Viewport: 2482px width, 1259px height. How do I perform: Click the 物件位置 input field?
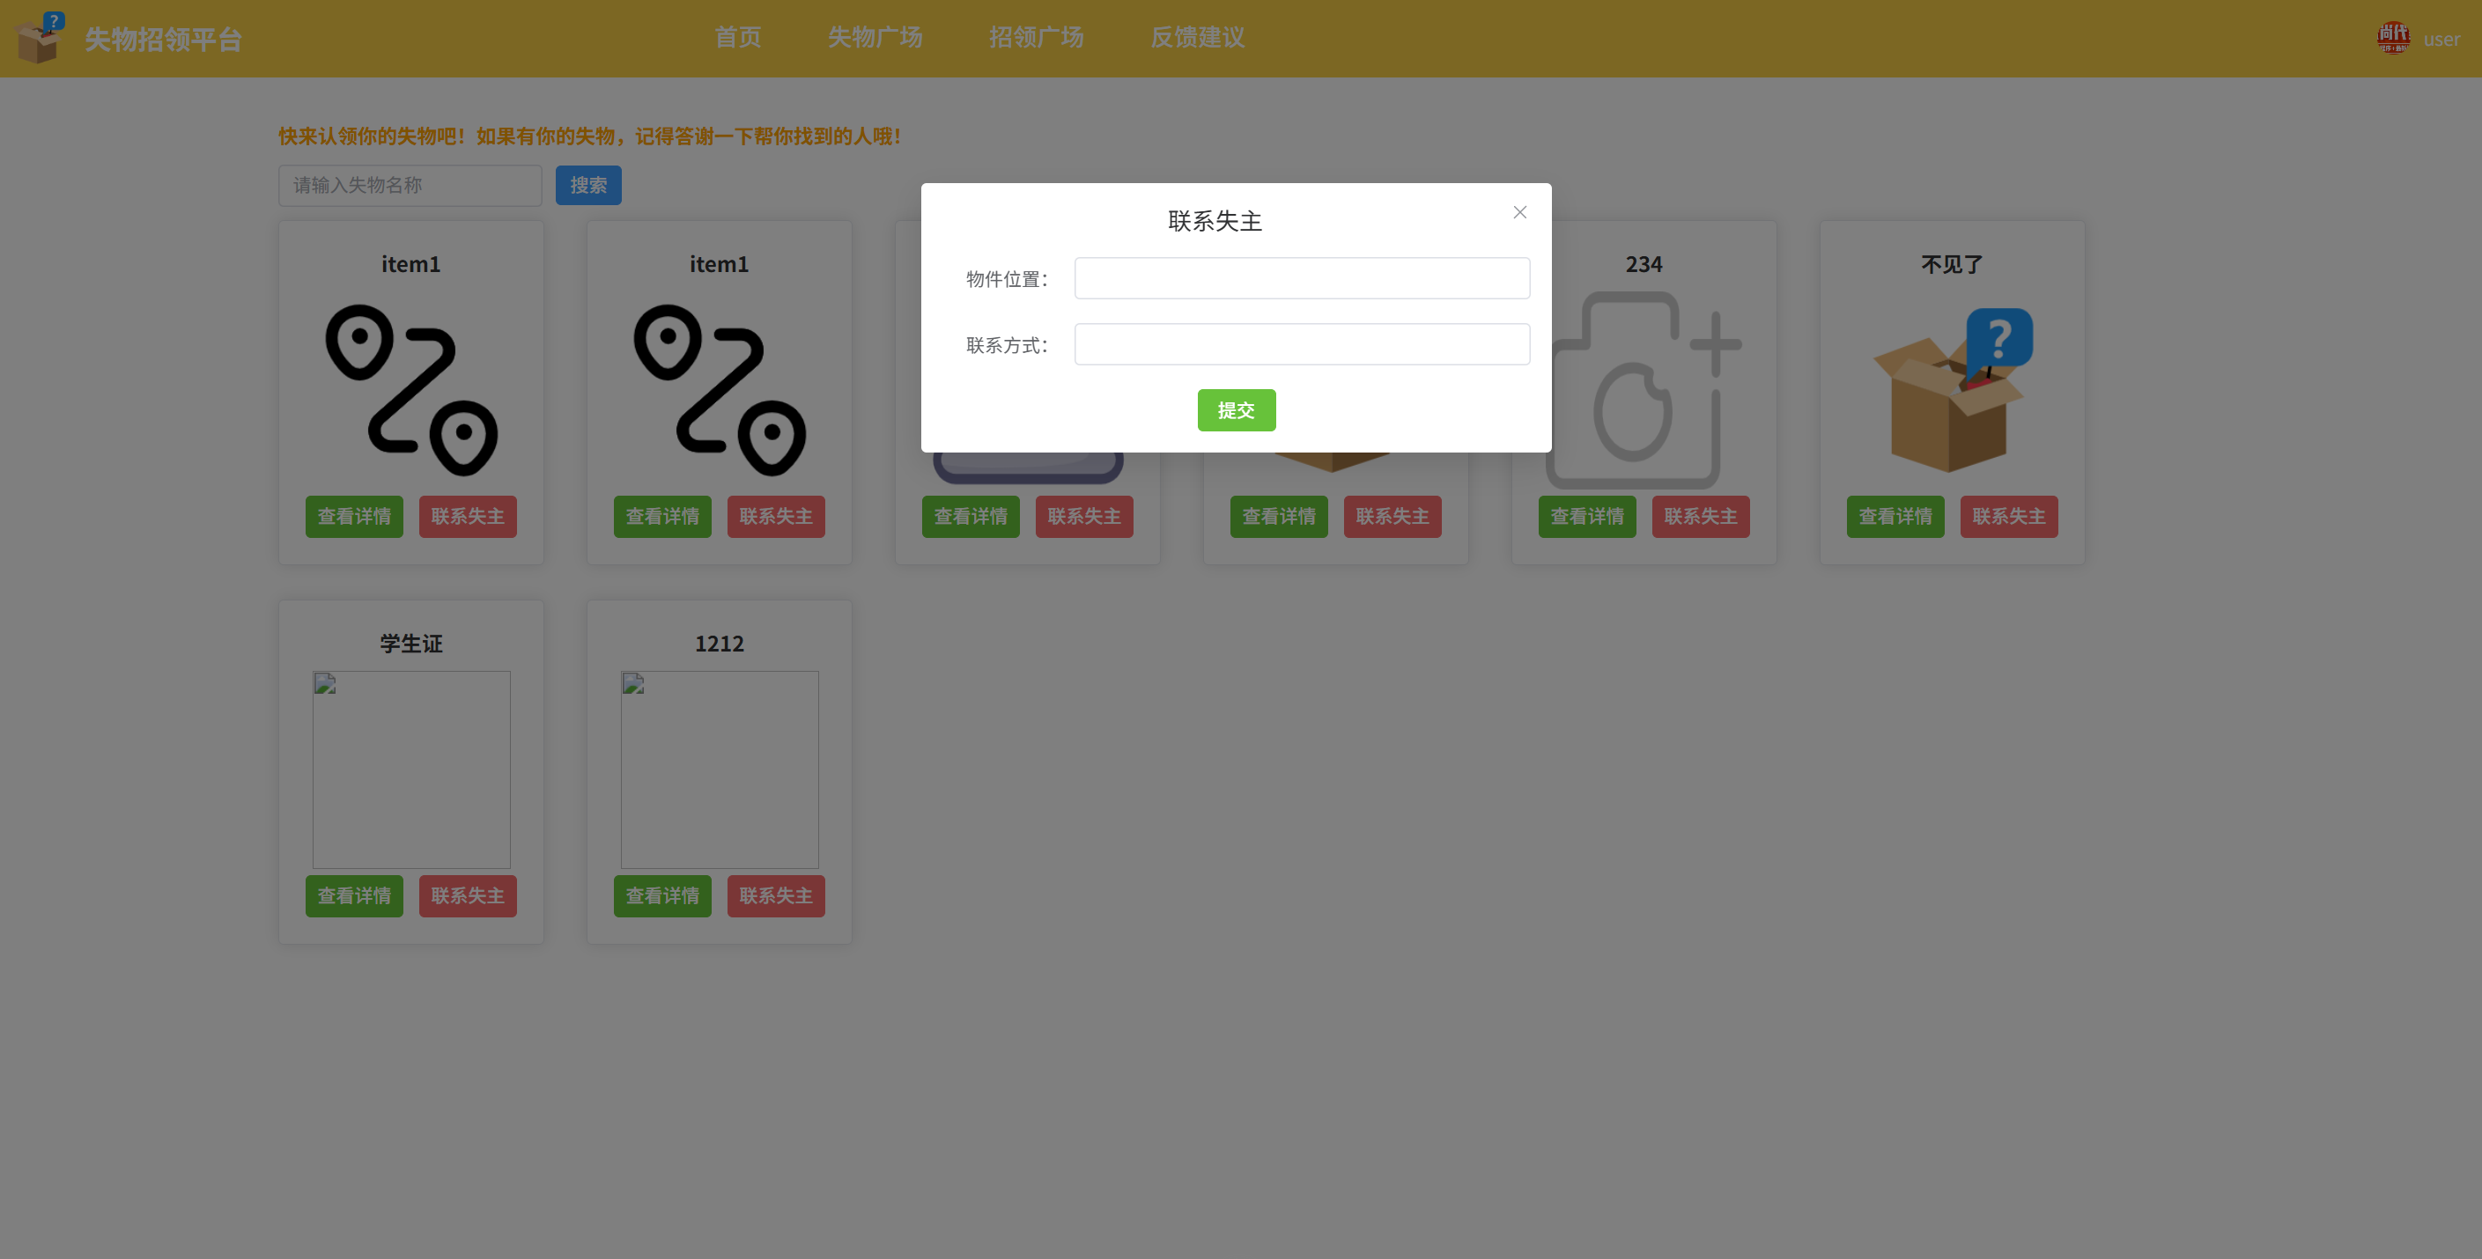1301,278
